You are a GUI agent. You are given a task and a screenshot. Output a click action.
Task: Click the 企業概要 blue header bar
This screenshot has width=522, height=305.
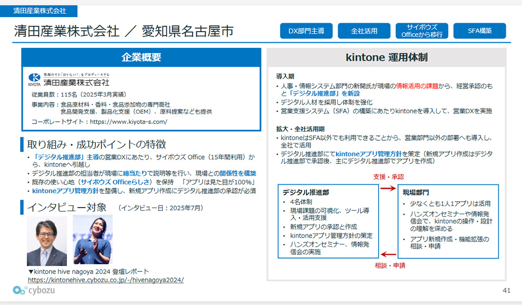(141, 57)
